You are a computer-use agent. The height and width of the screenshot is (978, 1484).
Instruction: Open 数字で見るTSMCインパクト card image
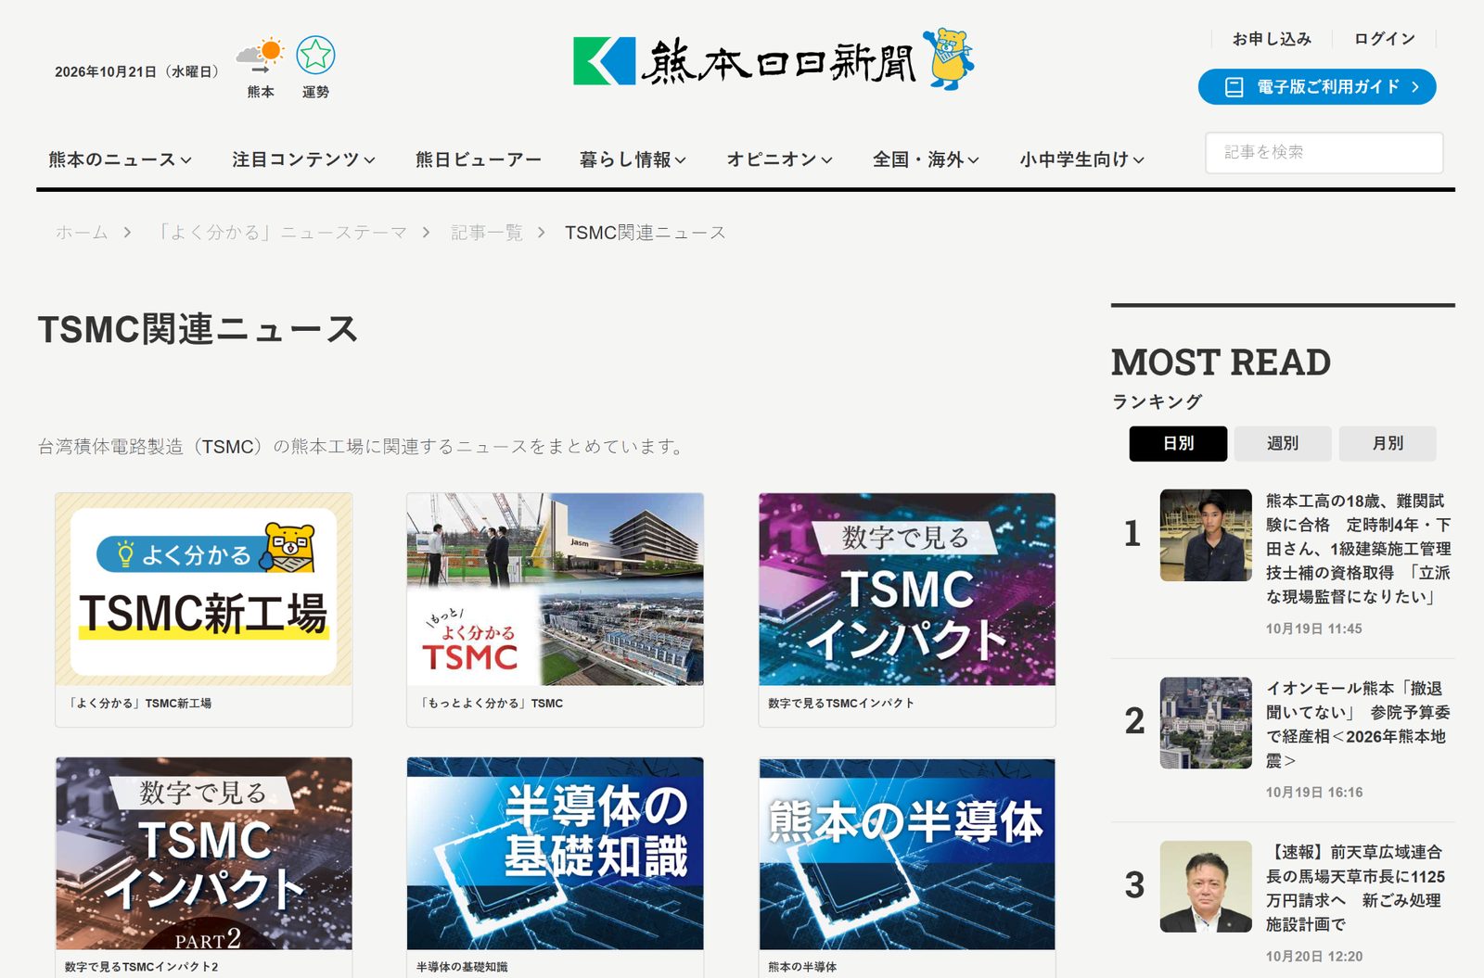click(x=907, y=590)
